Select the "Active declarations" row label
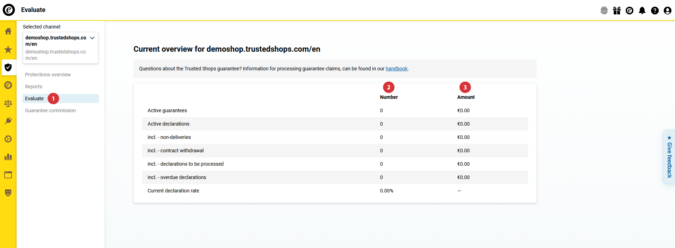 click(168, 124)
